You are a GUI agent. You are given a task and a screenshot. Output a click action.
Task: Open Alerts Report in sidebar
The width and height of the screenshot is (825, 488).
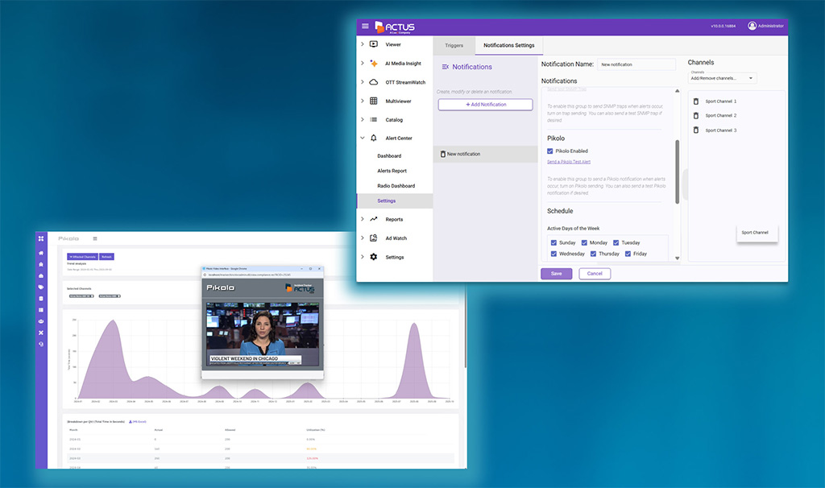tap(392, 171)
